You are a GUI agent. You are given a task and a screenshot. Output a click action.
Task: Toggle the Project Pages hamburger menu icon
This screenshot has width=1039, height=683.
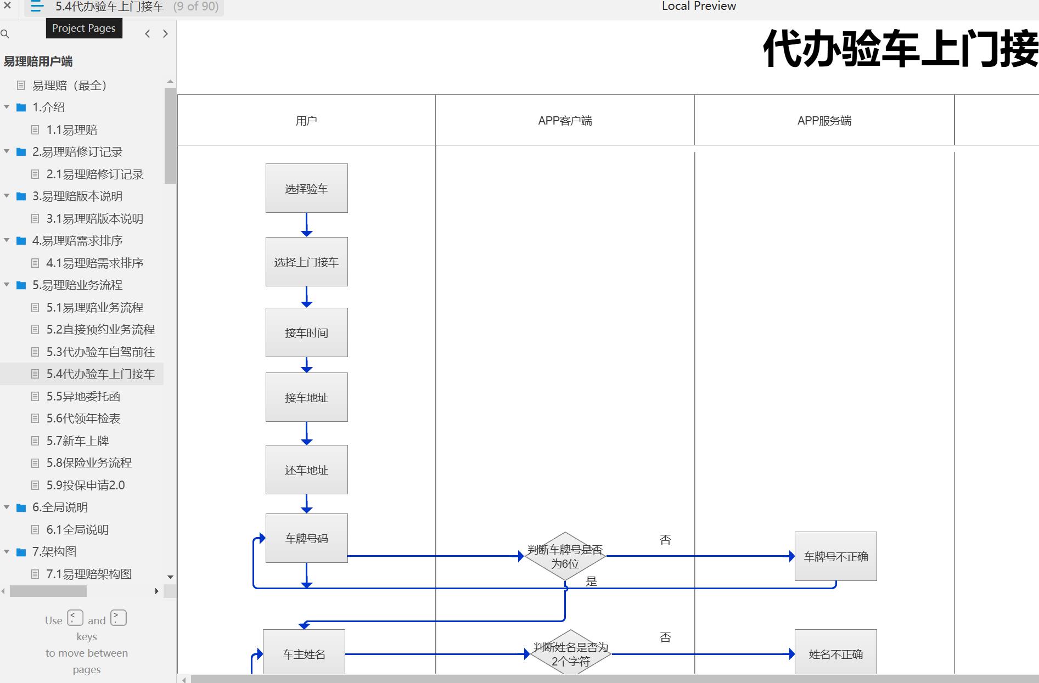(x=37, y=7)
